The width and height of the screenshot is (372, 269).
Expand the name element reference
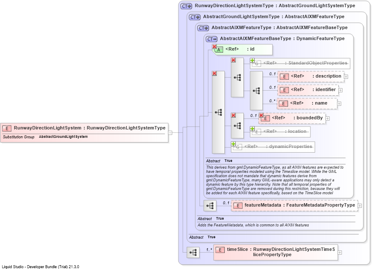[x=339, y=104]
